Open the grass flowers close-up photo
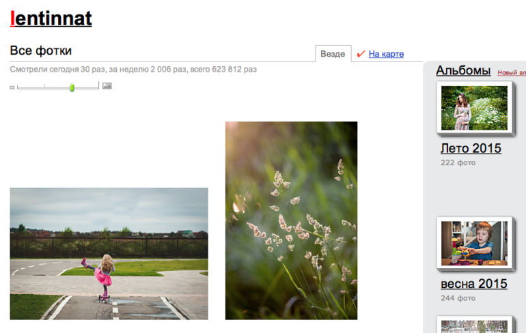526x333 pixels. click(291, 220)
